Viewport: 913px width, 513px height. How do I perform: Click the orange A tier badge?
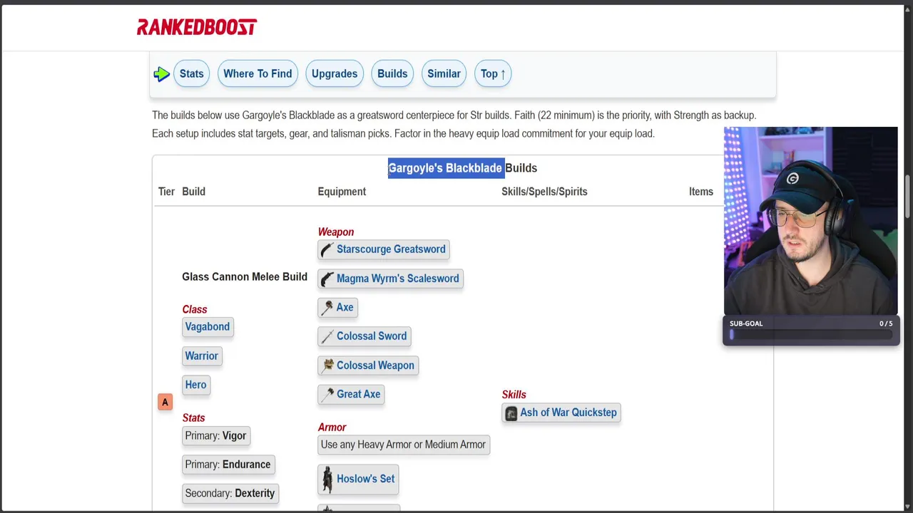(x=165, y=403)
